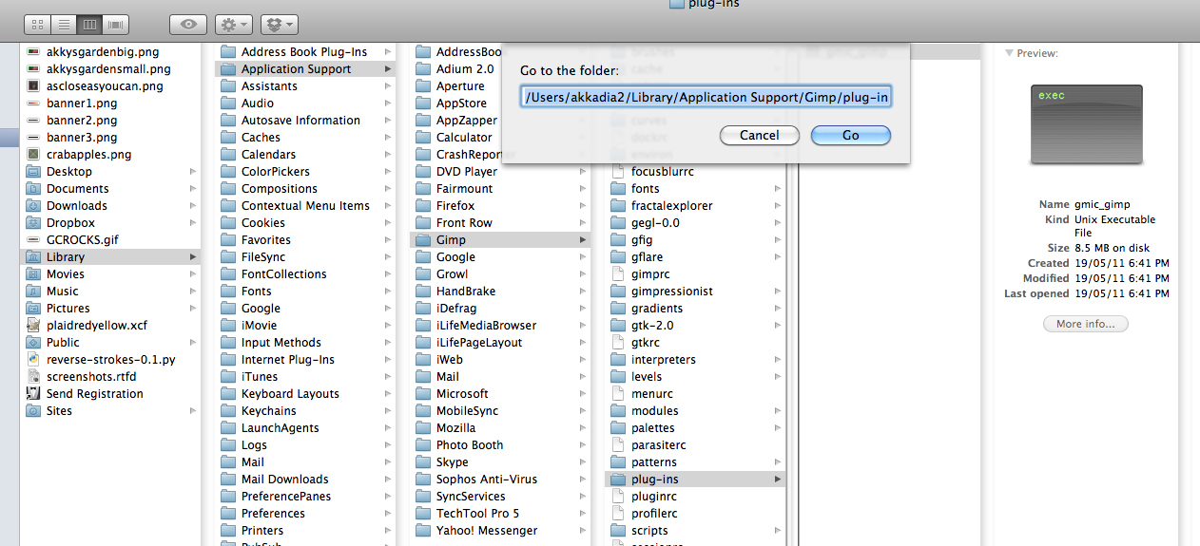Open the Movies folder
The height and width of the screenshot is (546, 1200).
[x=66, y=274]
